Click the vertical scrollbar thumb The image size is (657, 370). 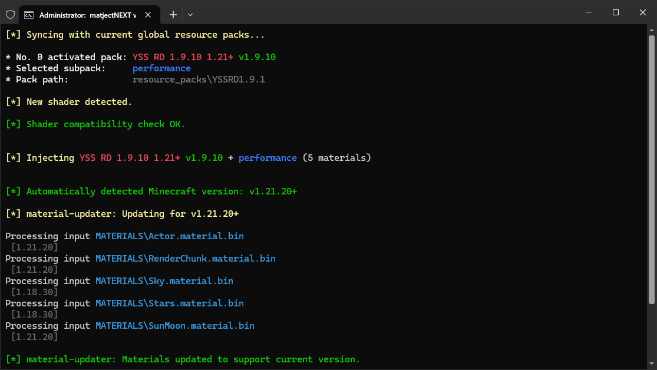point(651,170)
